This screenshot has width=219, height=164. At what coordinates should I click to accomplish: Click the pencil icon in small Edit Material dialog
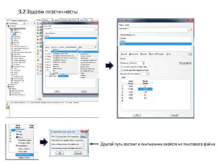tap(96, 30)
